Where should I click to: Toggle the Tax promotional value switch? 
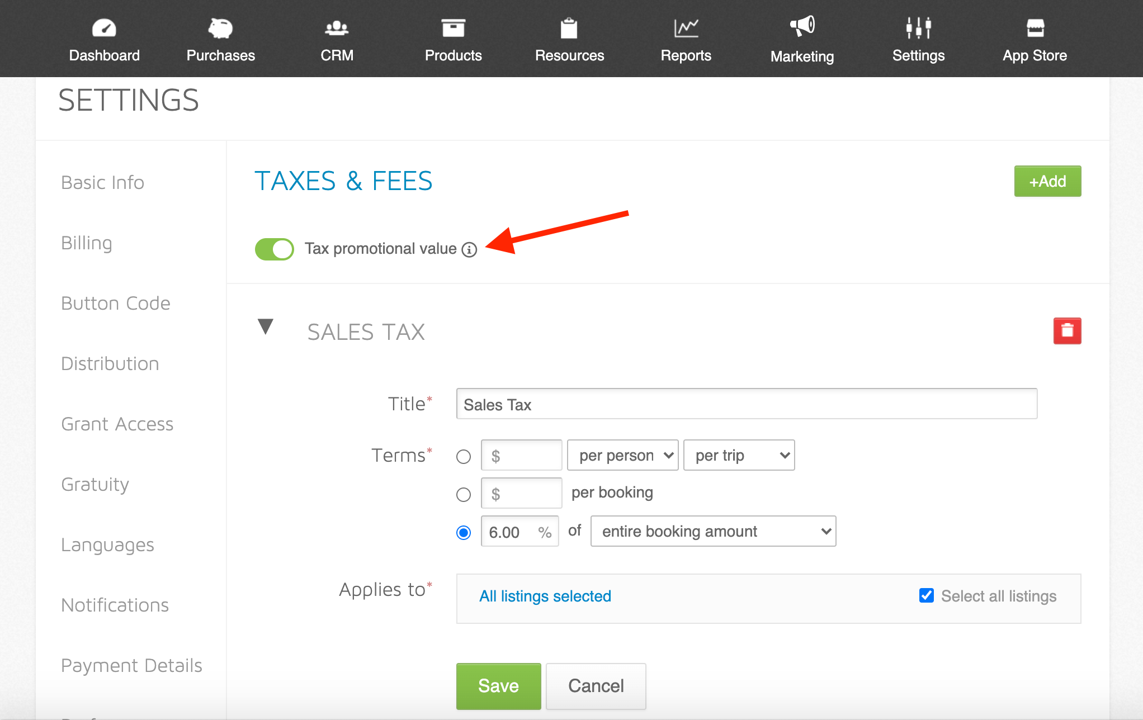pos(274,249)
